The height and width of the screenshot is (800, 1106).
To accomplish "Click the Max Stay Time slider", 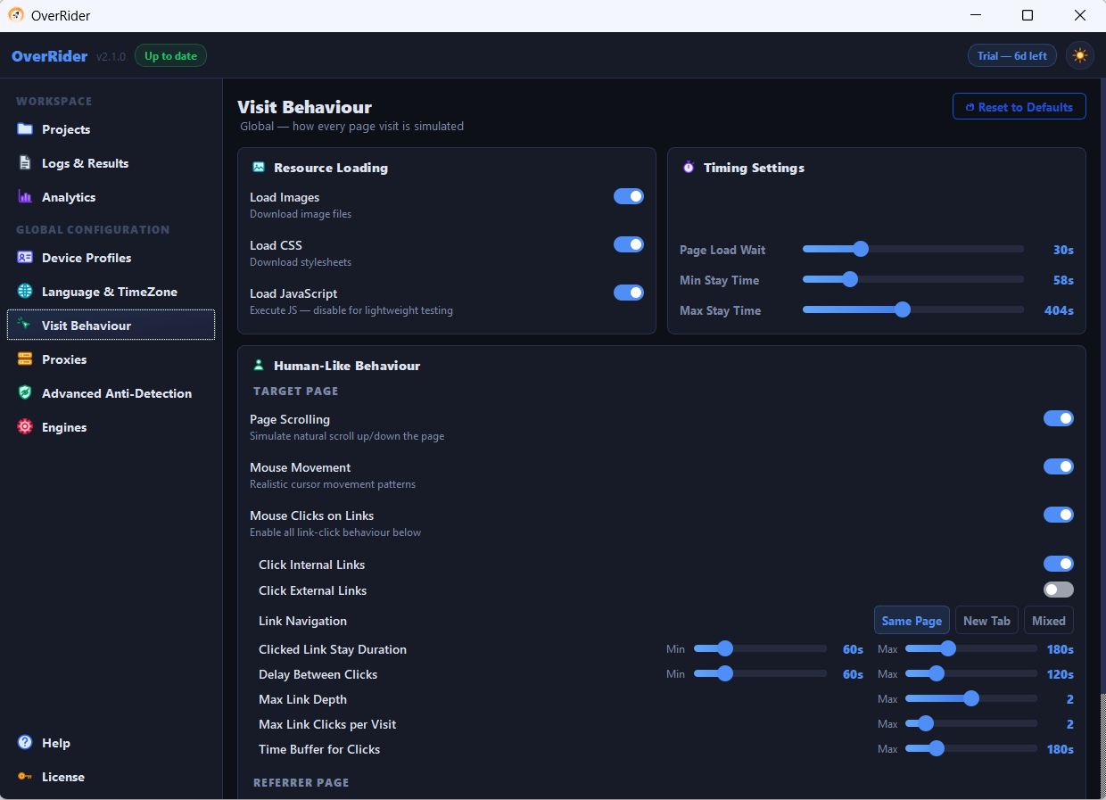I will 913,310.
